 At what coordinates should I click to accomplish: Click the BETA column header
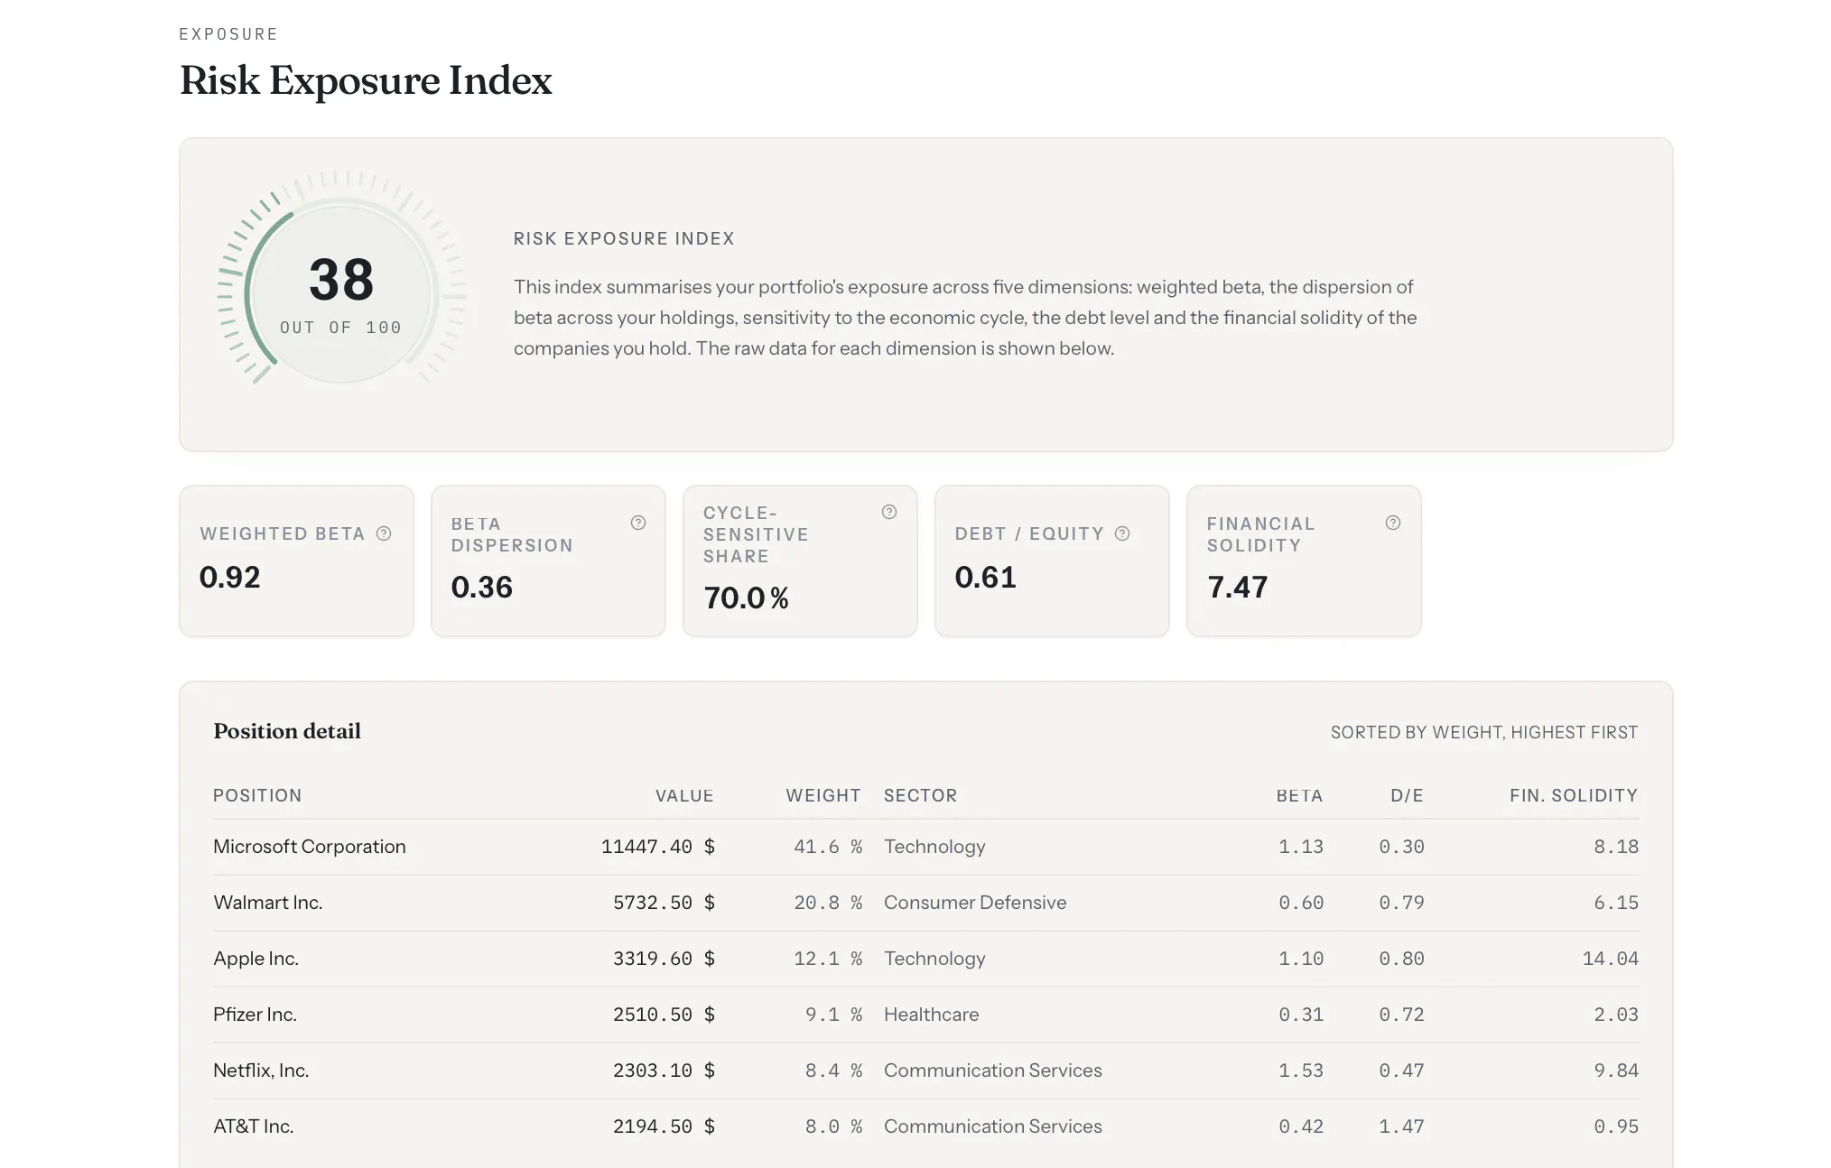click(1299, 795)
